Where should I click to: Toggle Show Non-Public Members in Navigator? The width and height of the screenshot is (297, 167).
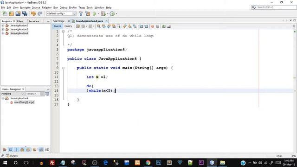tap(22, 150)
